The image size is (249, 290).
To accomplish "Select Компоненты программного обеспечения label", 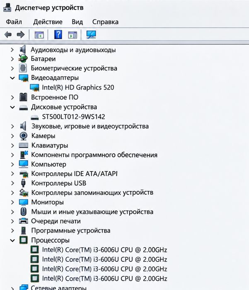I will [94, 155].
